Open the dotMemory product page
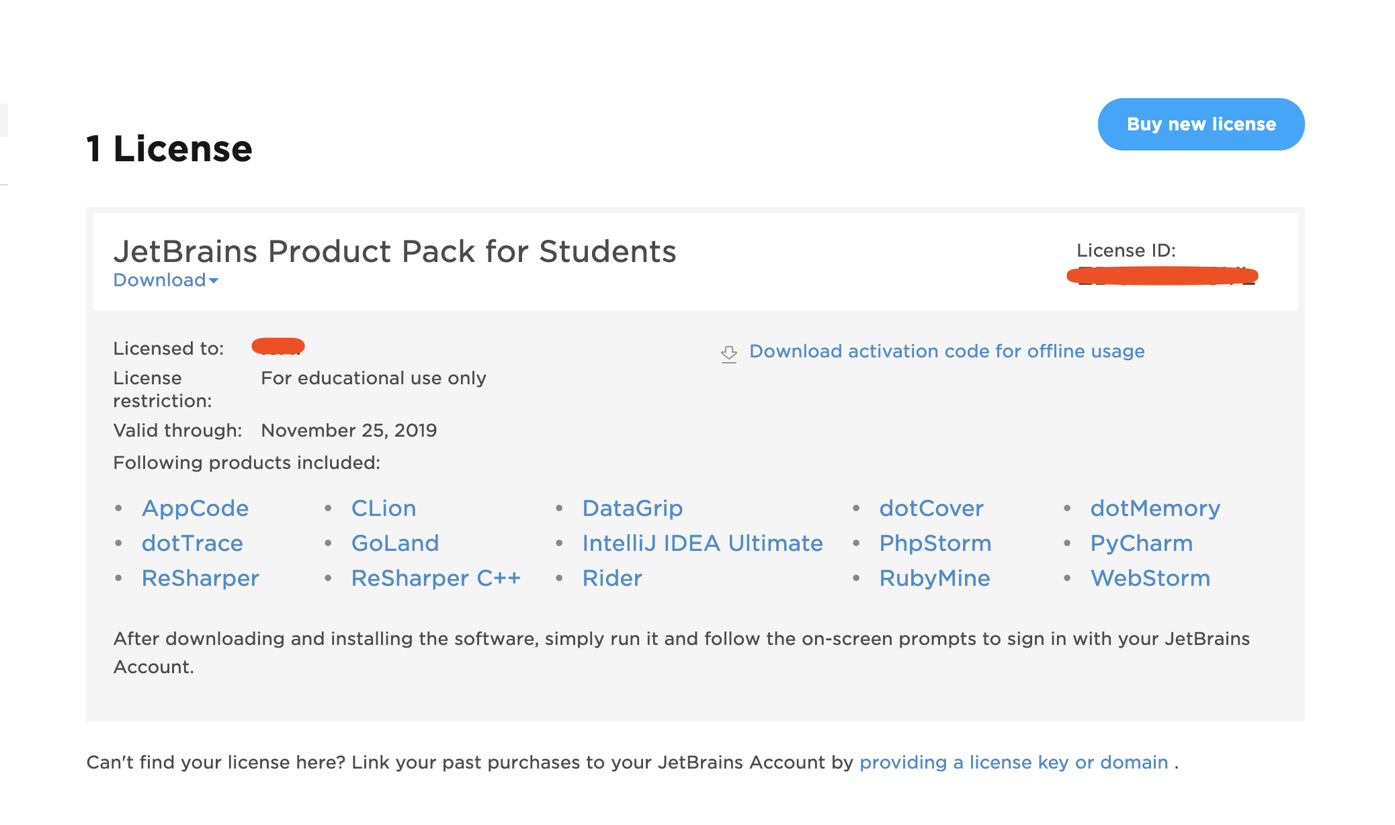Image resolution: width=1395 pixels, height=825 pixels. [1155, 509]
